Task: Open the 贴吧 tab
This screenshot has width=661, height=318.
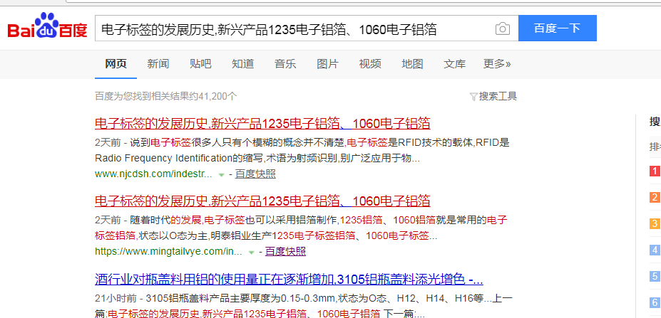Action: (x=200, y=64)
